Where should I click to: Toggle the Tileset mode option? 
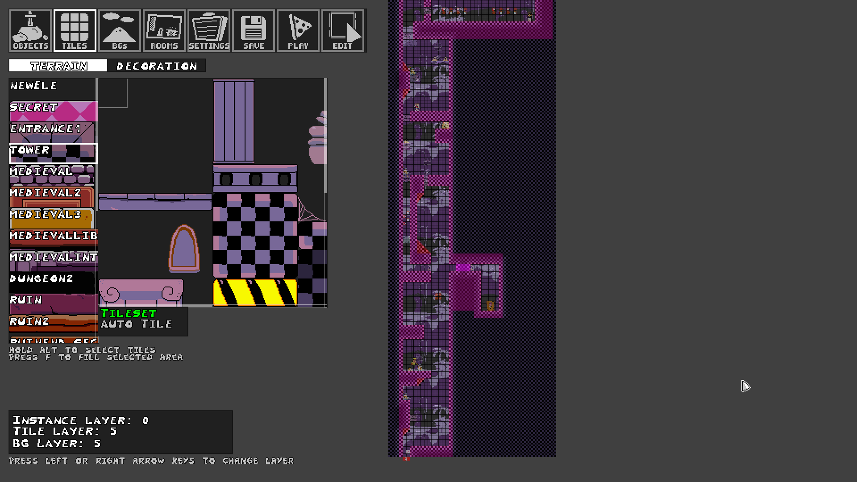point(129,313)
